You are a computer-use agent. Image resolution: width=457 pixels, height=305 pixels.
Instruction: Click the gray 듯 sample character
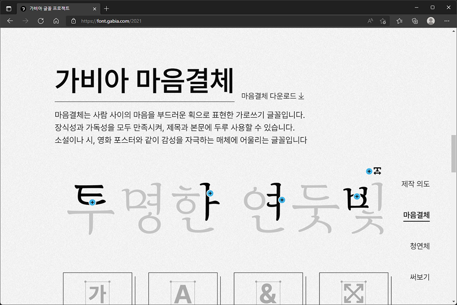[317, 209]
